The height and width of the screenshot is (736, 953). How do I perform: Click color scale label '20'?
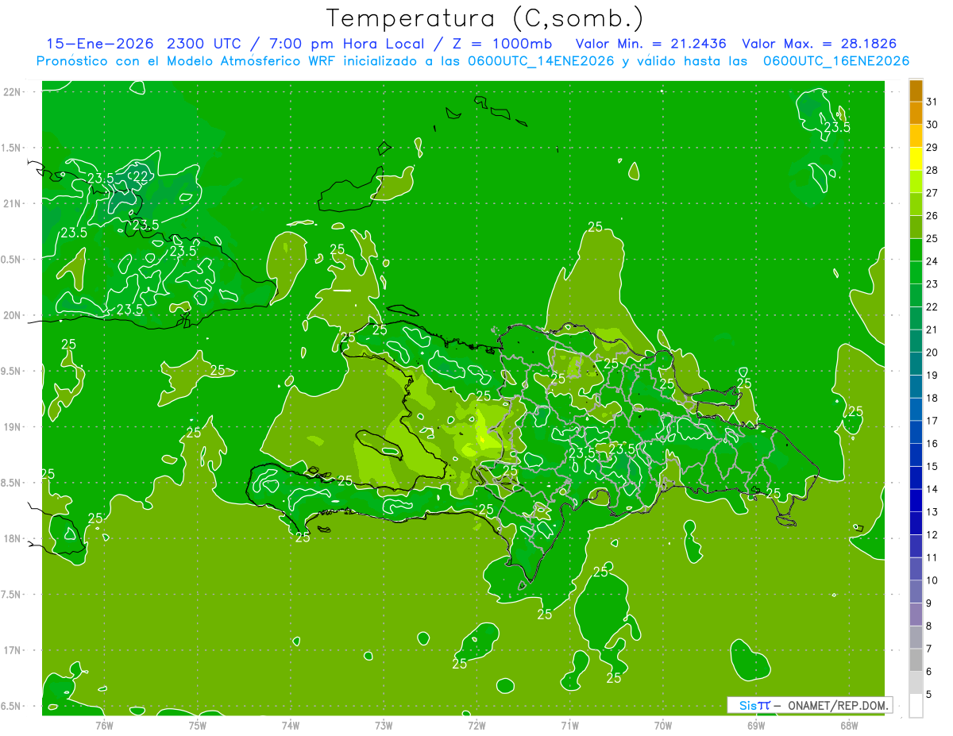pyautogui.click(x=932, y=353)
